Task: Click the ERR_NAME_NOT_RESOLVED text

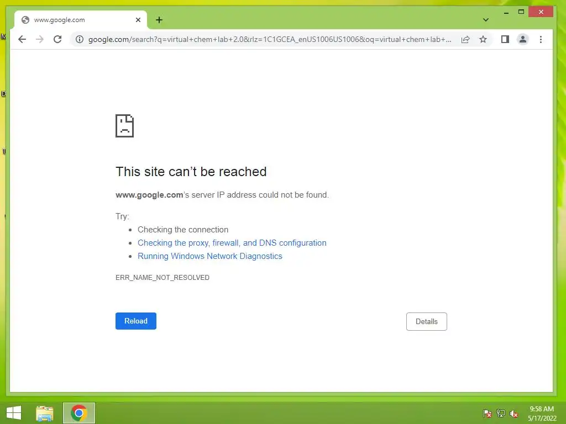Action: coord(163,278)
